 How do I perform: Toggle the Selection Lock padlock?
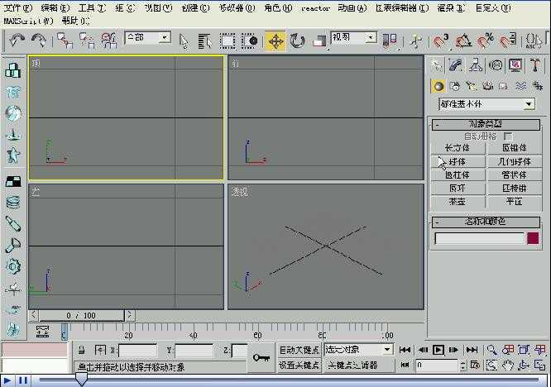pyautogui.click(x=82, y=350)
